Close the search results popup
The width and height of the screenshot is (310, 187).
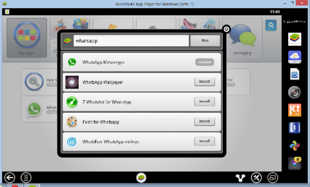pos(227,29)
